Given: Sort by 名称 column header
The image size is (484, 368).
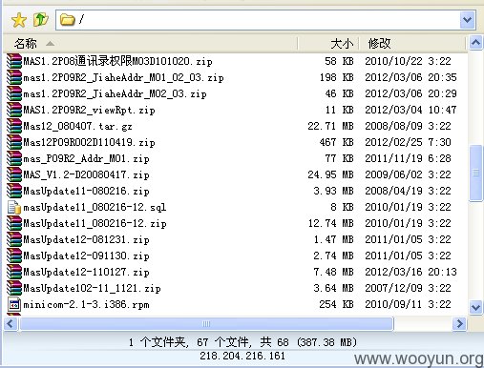Looking at the screenshot, I should click(x=26, y=44).
